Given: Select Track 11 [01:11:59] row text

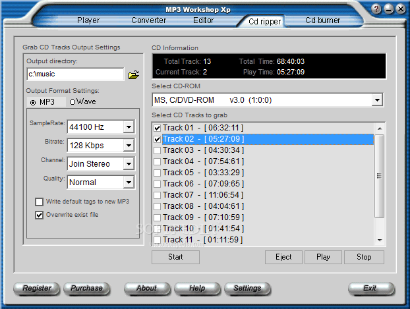Looking at the screenshot, I should click(203, 240).
